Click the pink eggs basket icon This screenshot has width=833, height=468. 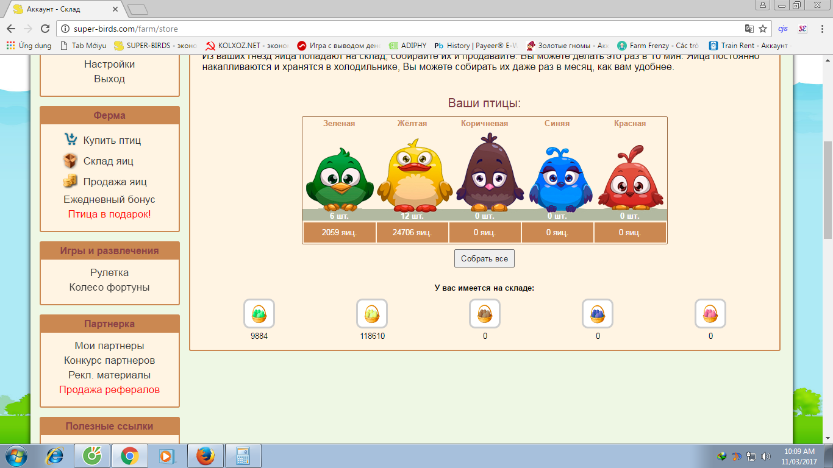click(710, 314)
